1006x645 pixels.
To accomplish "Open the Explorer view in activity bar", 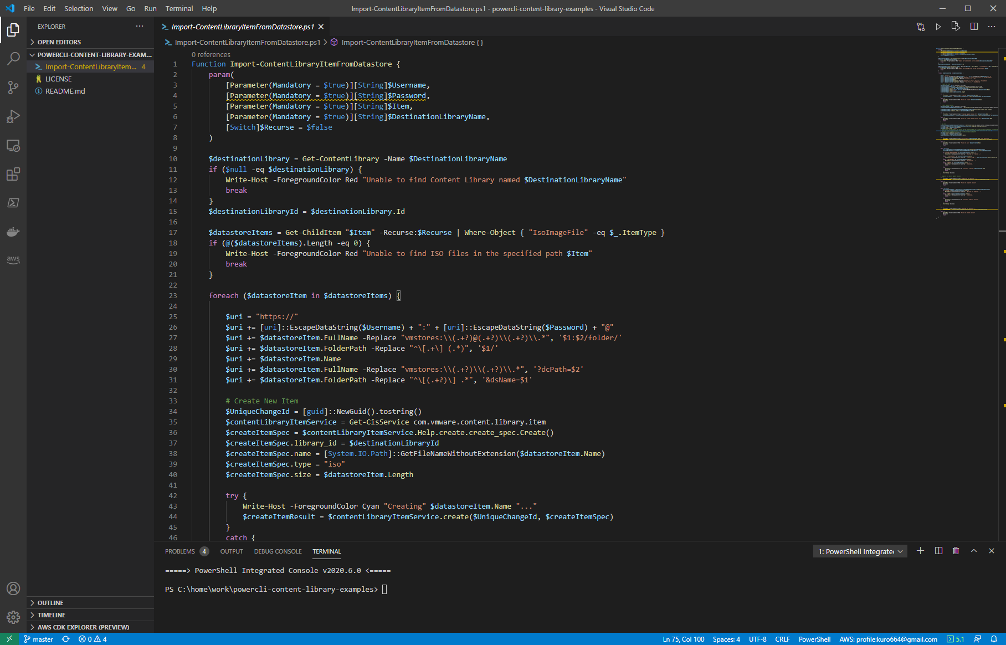I will point(13,30).
